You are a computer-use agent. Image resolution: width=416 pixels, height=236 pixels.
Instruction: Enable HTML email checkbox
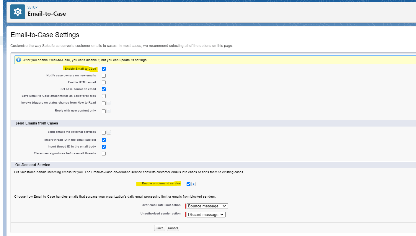[x=104, y=82]
